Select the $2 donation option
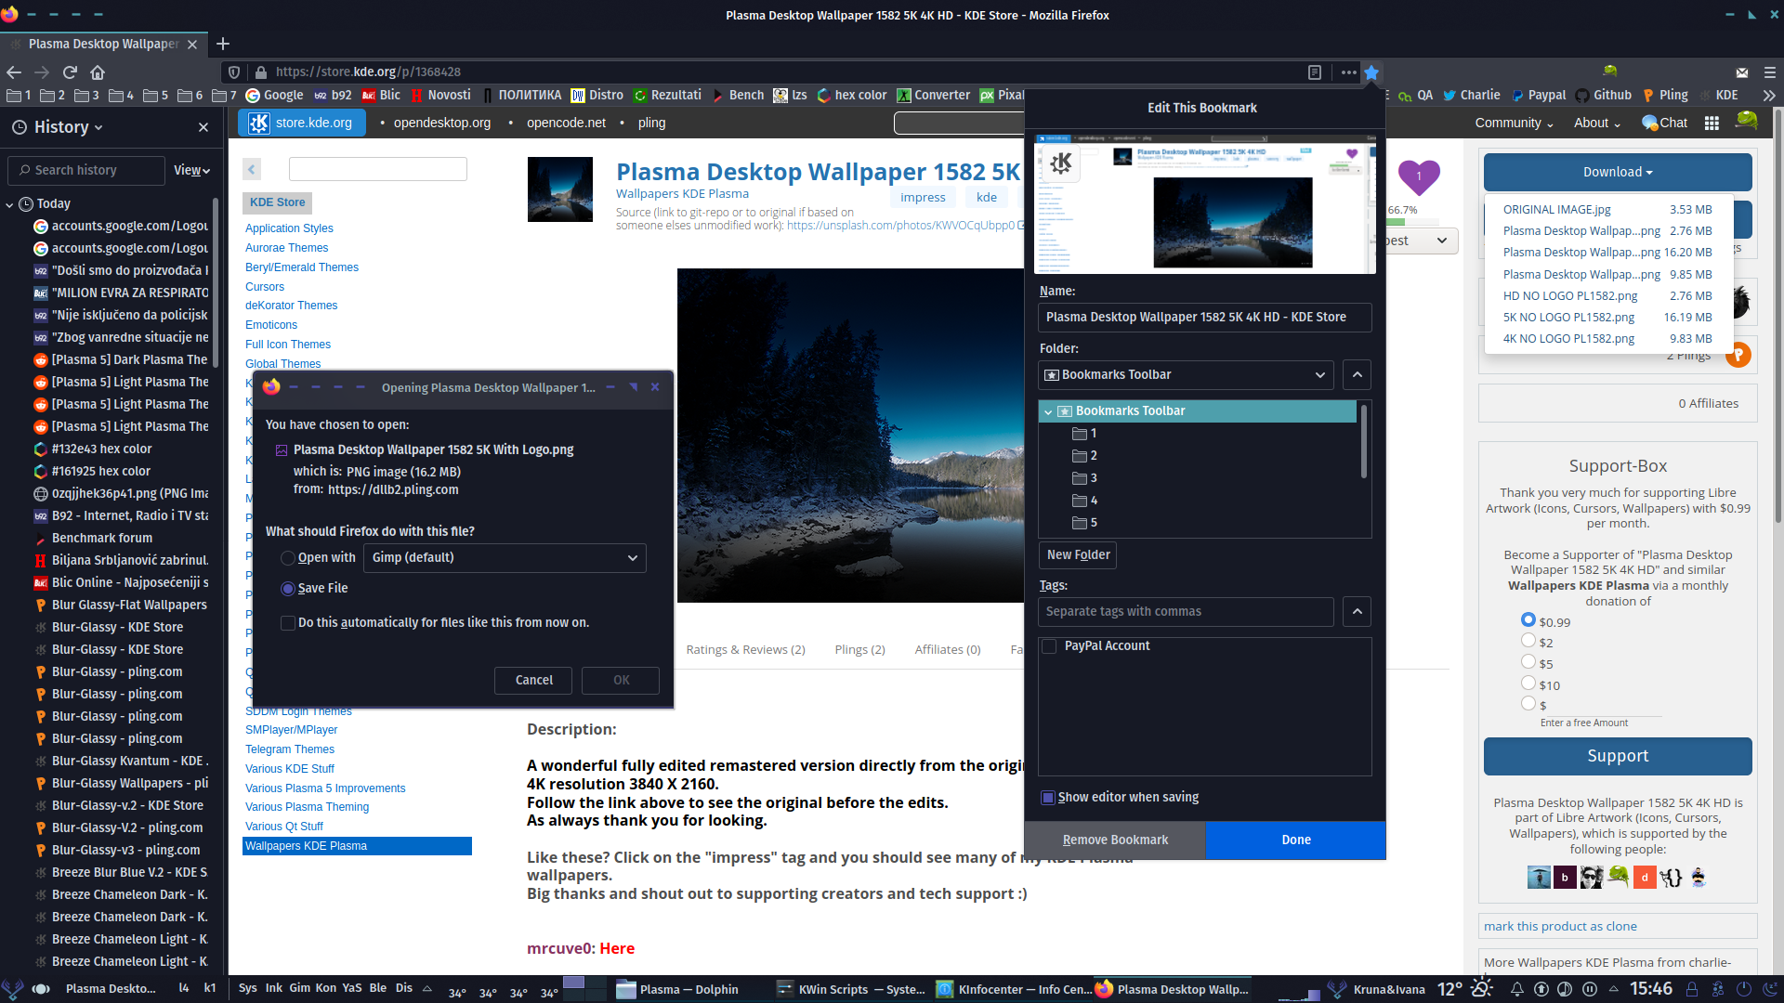Image resolution: width=1784 pixels, height=1003 pixels. click(1528, 640)
